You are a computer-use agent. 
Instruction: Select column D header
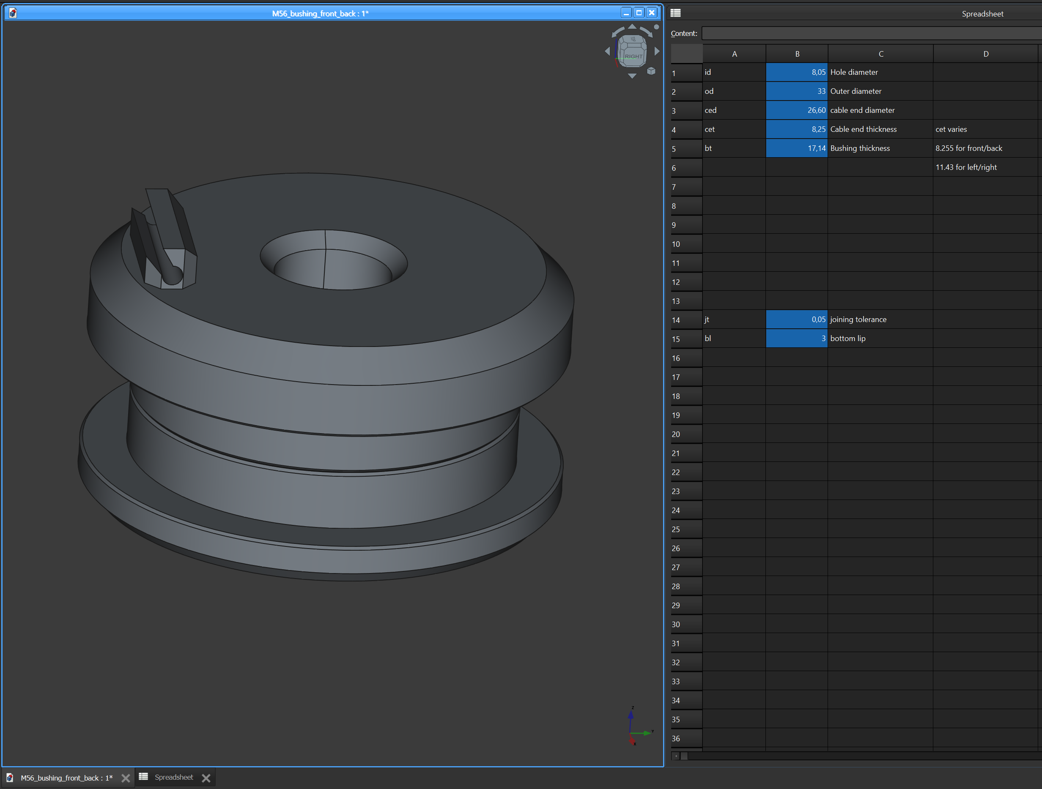(x=986, y=54)
